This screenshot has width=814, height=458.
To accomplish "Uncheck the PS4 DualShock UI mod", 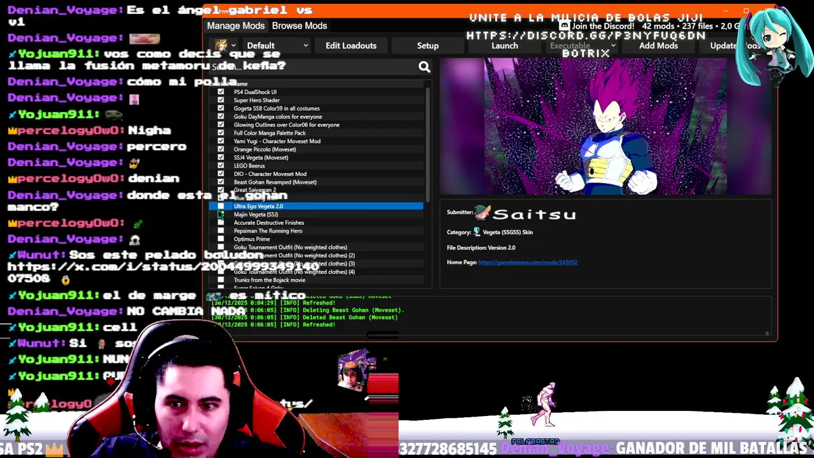I will coord(221,92).
